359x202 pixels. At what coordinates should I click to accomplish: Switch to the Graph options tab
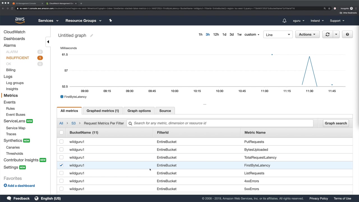click(139, 111)
